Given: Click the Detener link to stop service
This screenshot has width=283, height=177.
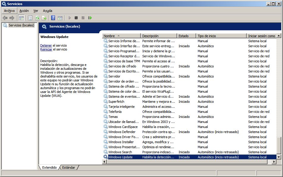Looking at the screenshot, I should [x=46, y=45].
